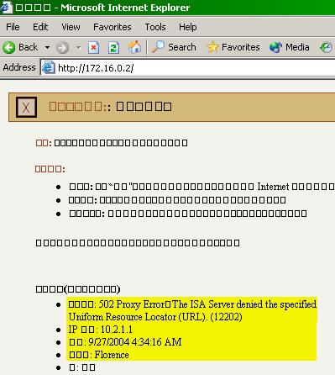
Task: Open the Media globe toolbar button
Action: 290,47
